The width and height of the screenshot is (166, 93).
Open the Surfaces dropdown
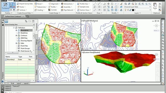(x=22, y=10)
